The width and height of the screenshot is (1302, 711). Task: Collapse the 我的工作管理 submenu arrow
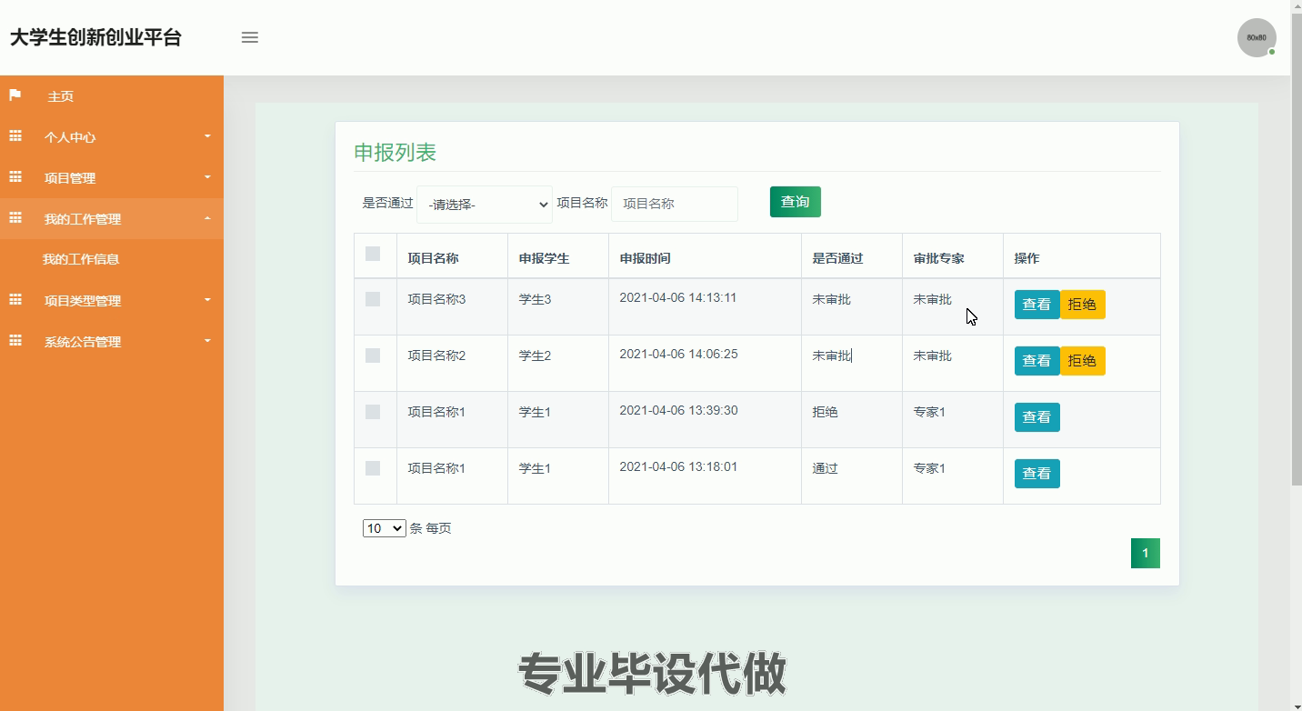pos(207,218)
